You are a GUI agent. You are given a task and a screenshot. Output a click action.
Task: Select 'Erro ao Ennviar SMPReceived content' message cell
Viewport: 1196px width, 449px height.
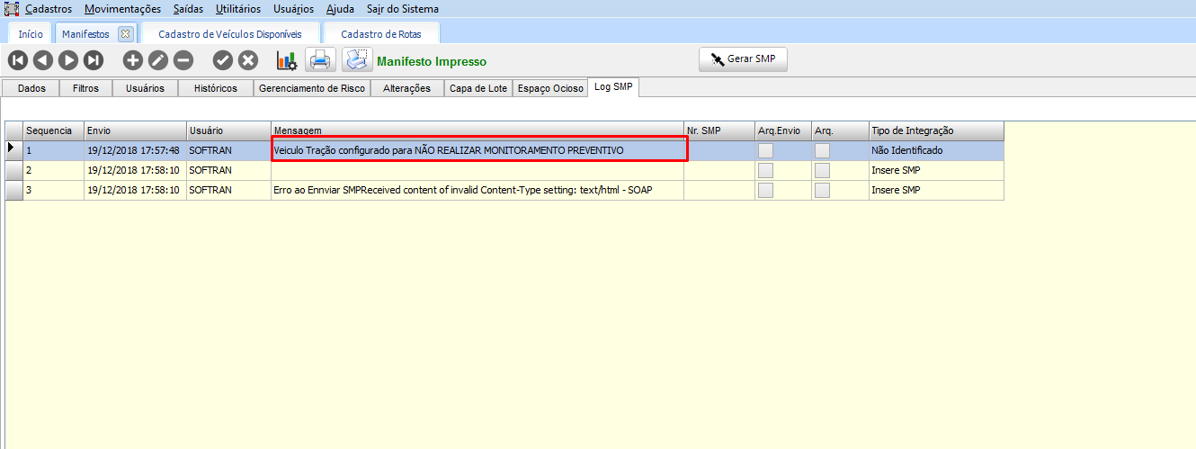(478, 190)
